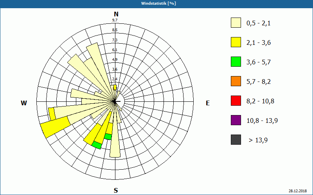Click the 7,3 ring scale value
Viewport: 313px width, 195px height.
[115, 40]
